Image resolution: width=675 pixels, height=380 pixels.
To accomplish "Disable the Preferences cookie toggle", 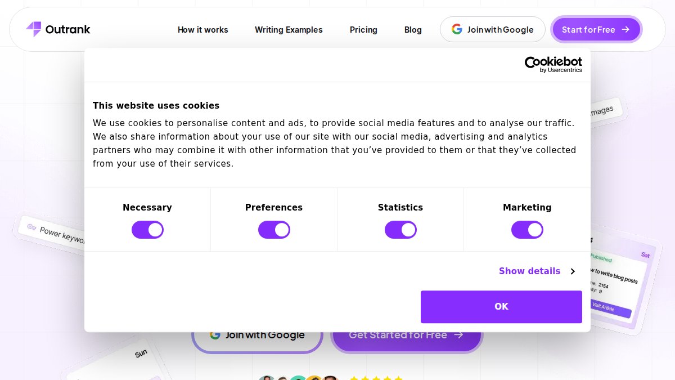I will point(274,230).
